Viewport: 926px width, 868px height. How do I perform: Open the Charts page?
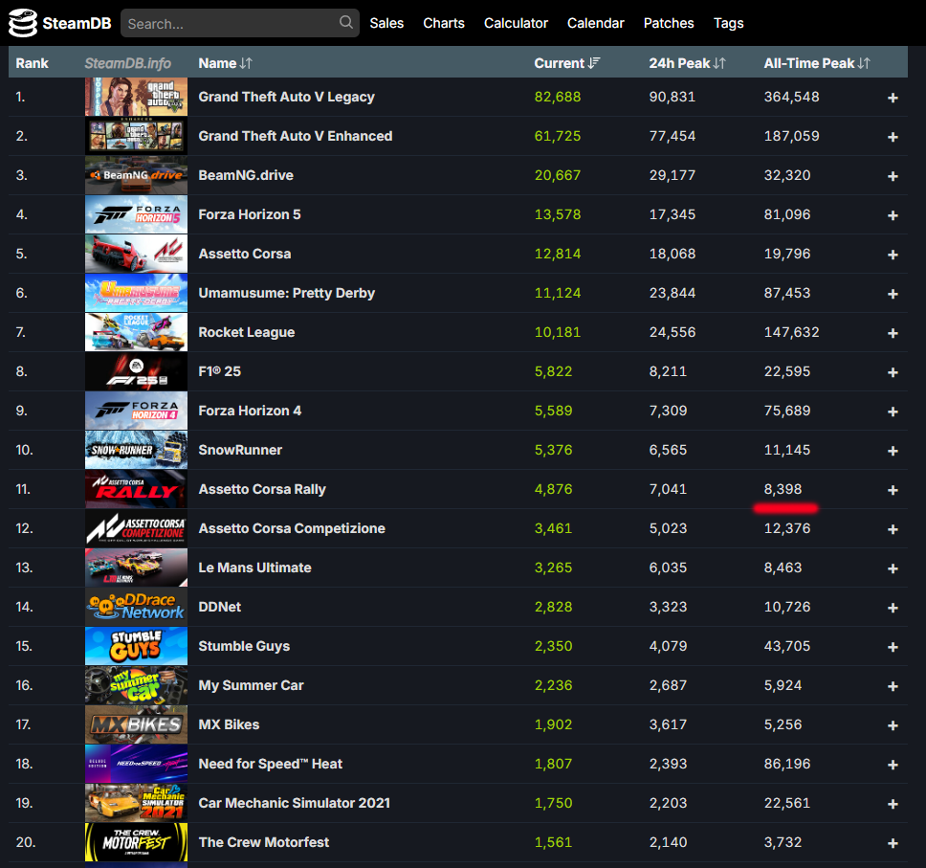[x=444, y=23]
